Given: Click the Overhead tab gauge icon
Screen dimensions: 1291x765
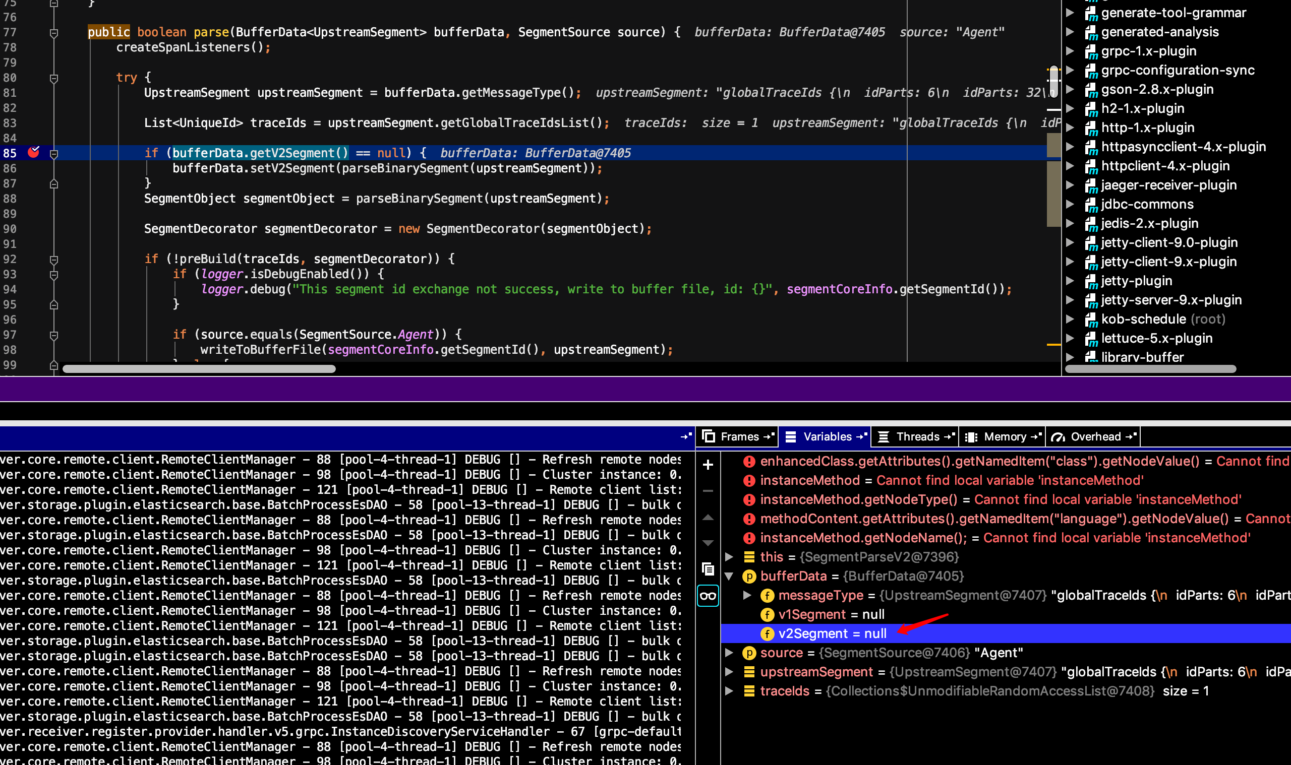Looking at the screenshot, I should [x=1058, y=437].
